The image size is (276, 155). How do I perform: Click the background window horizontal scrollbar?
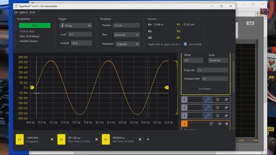point(145,153)
